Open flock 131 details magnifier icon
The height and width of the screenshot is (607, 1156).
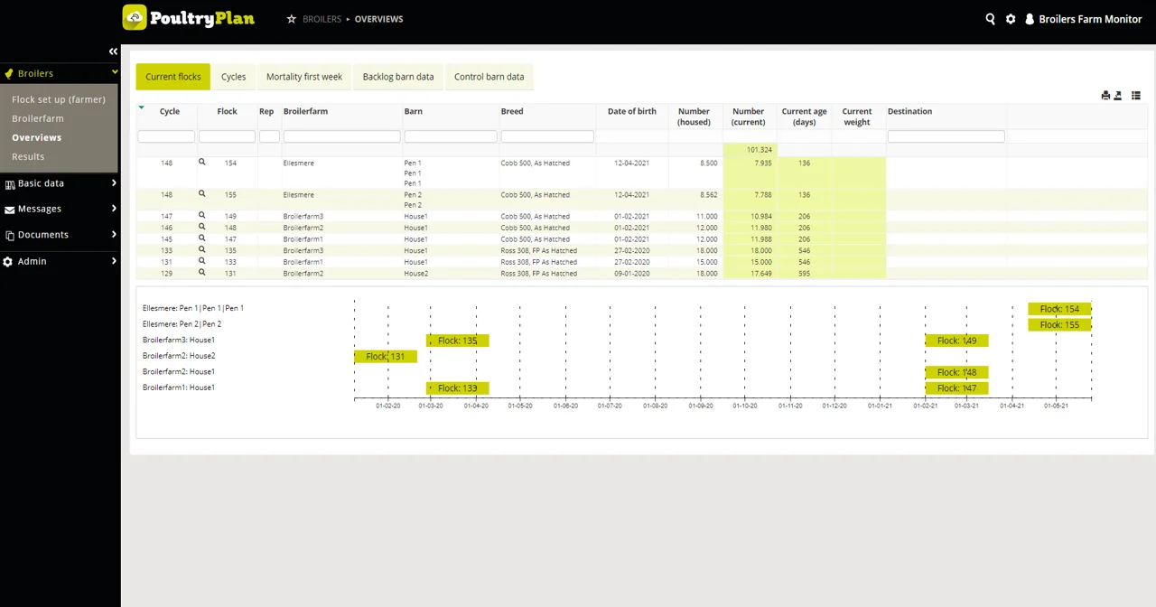point(201,273)
